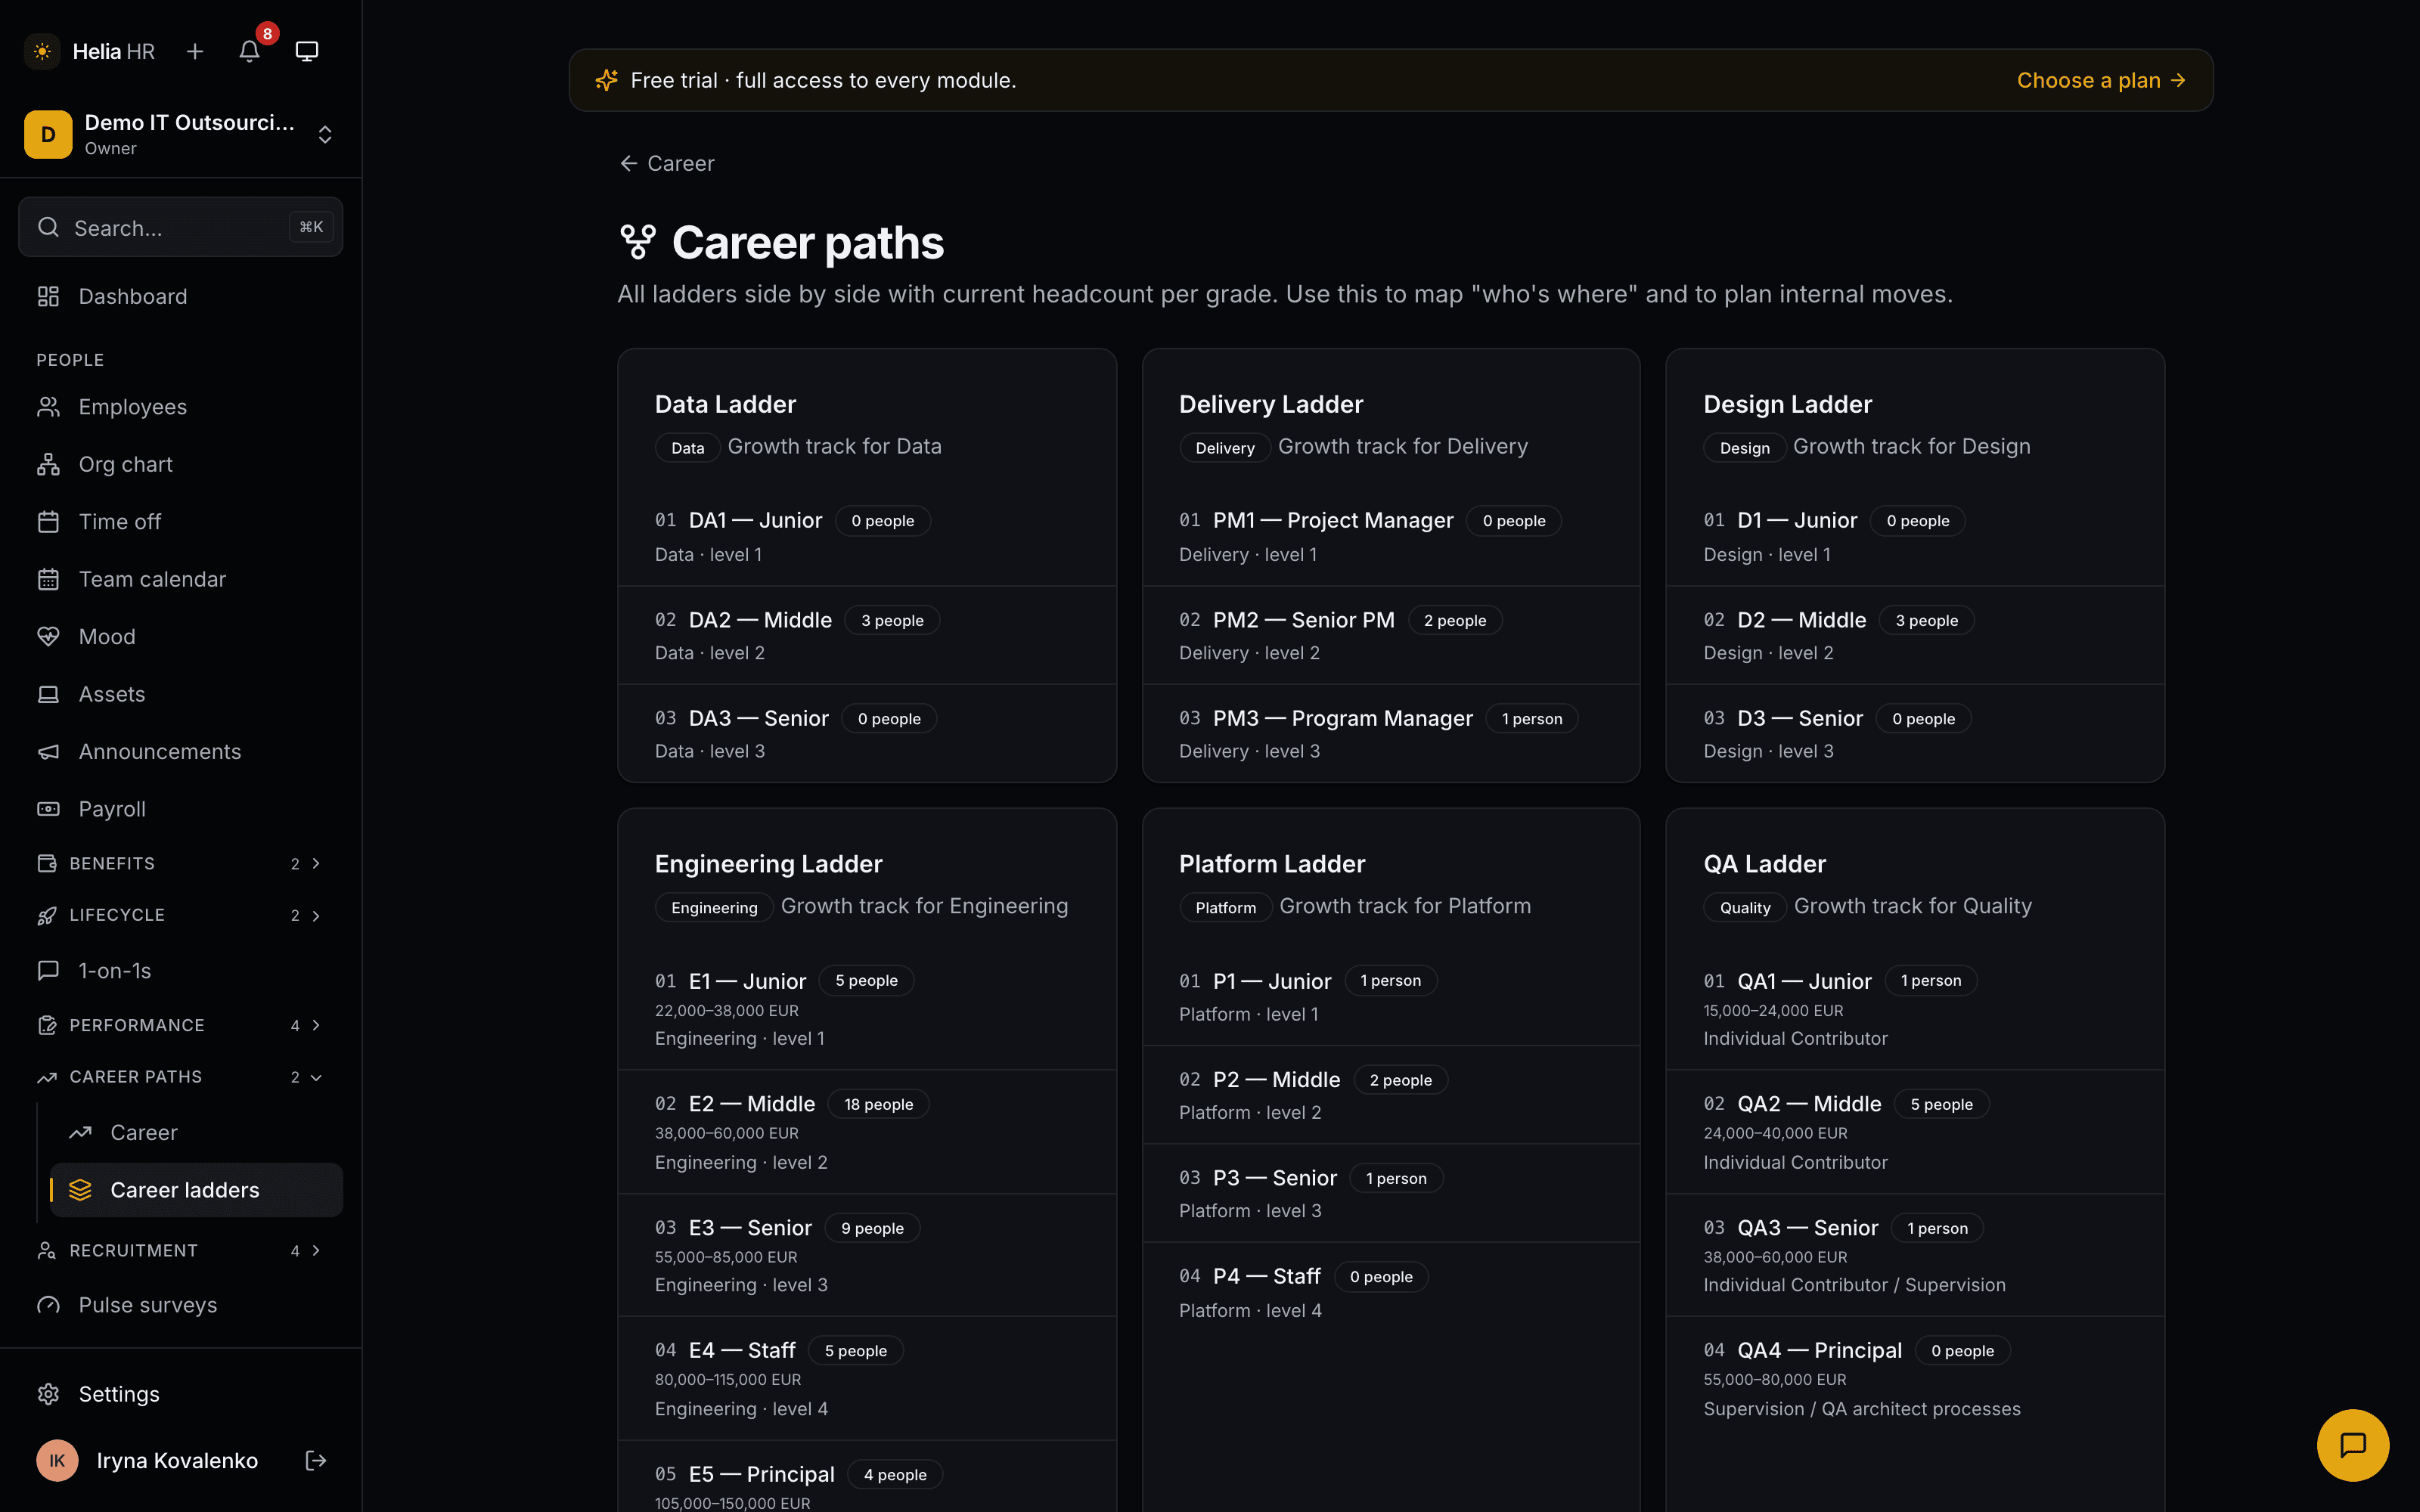
Task: Expand the Benefits section chevron
Action: click(316, 863)
